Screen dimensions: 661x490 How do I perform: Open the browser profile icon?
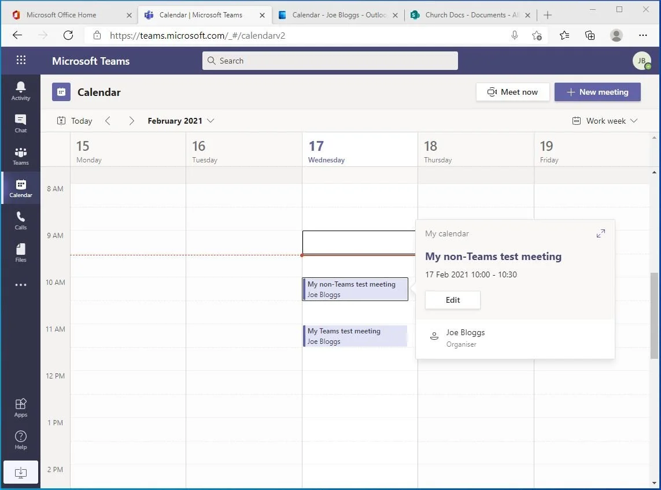tap(616, 35)
